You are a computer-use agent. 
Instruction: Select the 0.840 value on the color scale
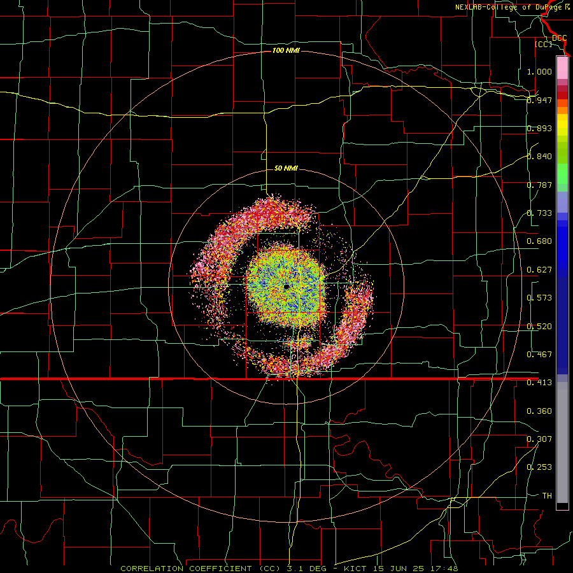tap(539, 157)
